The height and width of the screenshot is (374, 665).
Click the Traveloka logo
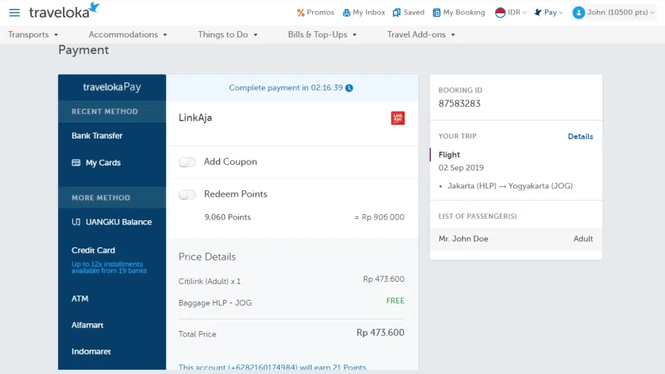coord(64,10)
